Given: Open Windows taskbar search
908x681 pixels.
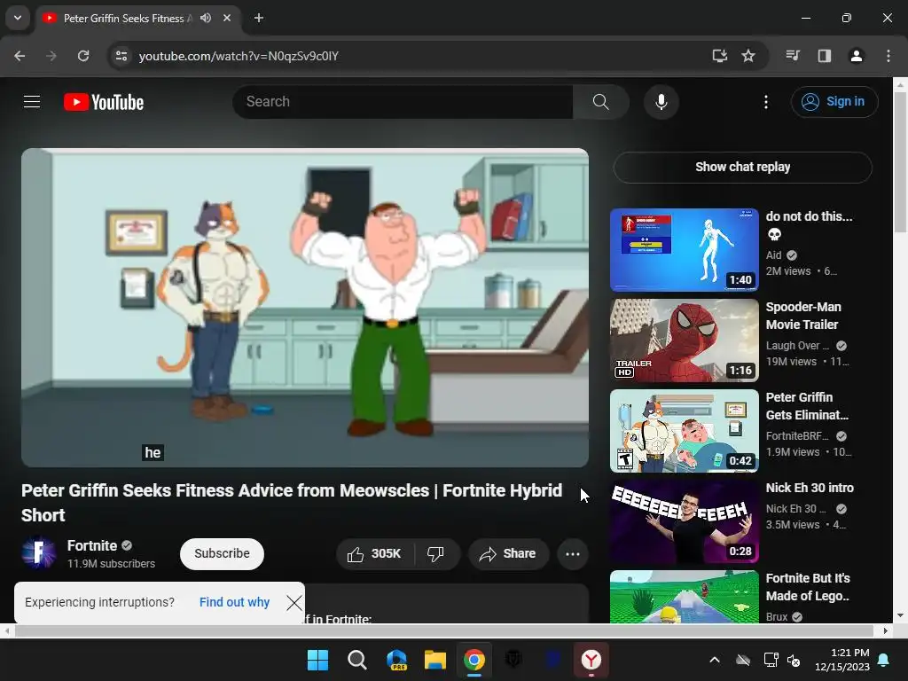Looking at the screenshot, I should (x=356, y=660).
